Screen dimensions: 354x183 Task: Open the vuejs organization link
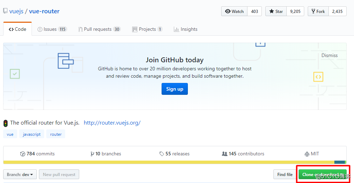[x=16, y=11]
